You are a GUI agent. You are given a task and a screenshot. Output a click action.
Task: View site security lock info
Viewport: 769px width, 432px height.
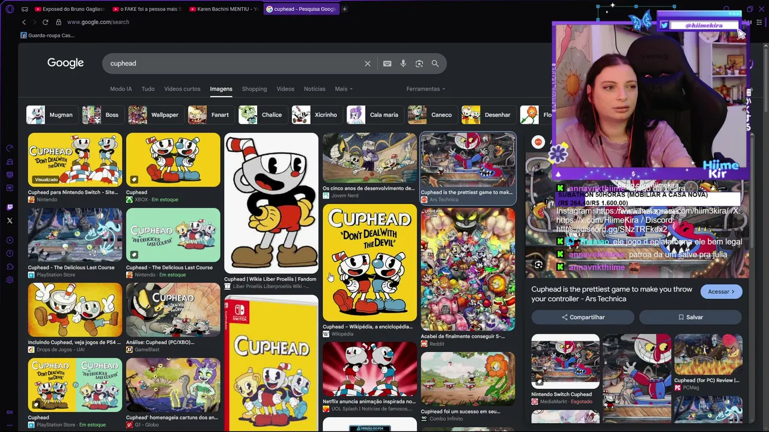58,22
